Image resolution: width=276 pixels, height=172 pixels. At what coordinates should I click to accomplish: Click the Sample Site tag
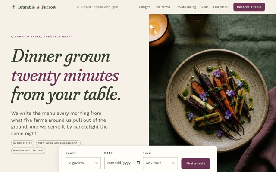click(x=23, y=143)
